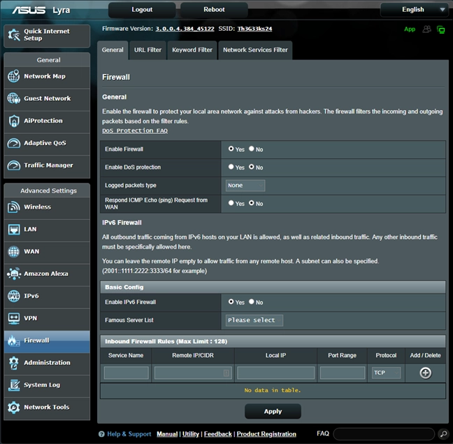
Task: Click the Firewall flame icon
Action: 13,340
